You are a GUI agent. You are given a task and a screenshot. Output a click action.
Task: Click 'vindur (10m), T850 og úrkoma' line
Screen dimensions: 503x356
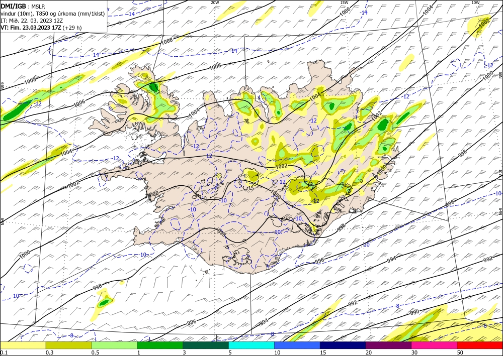(x=53, y=13)
